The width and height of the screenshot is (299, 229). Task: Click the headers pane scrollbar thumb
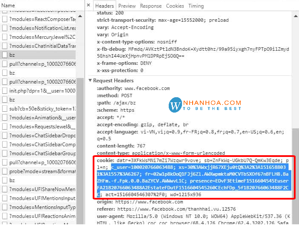click(x=296, y=176)
